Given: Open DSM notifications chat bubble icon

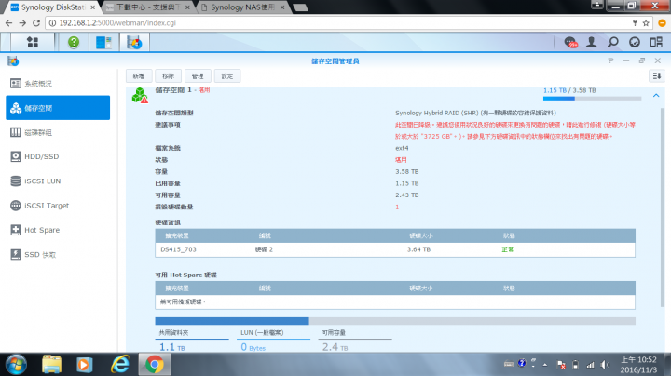Looking at the screenshot, I should pyautogui.click(x=570, y=42).
